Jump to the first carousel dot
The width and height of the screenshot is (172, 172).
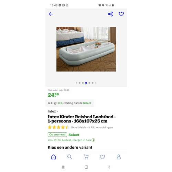tap(76, 83)
